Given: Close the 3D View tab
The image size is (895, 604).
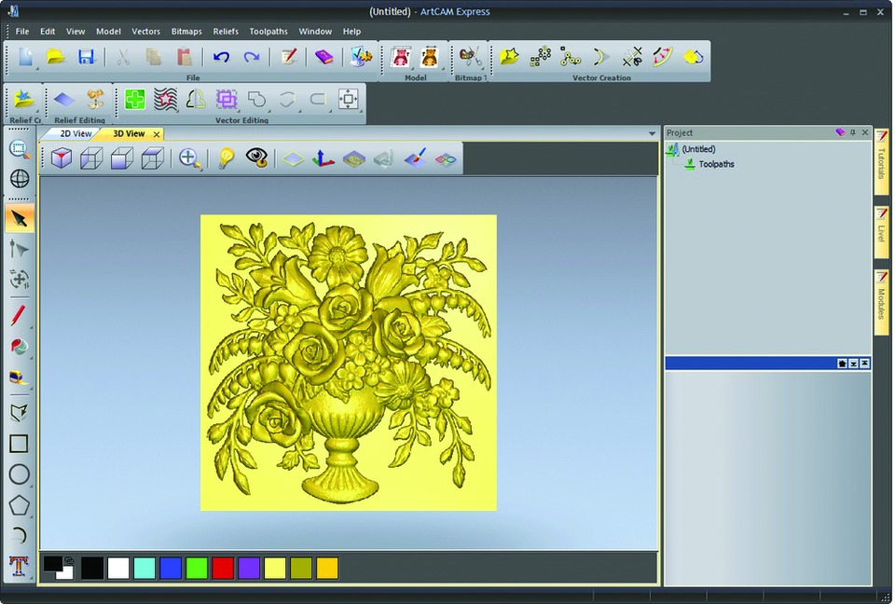Looking at the screenshot, I should (x=156, y=134).
